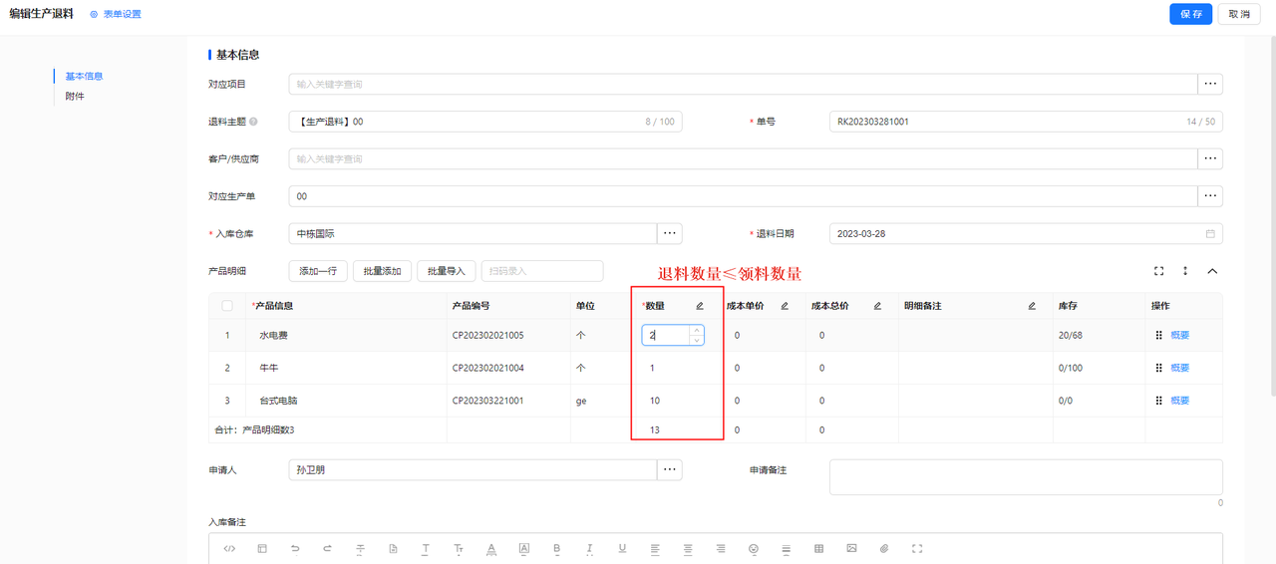Go to 附件 section in sidebar

tap(75, 96)
